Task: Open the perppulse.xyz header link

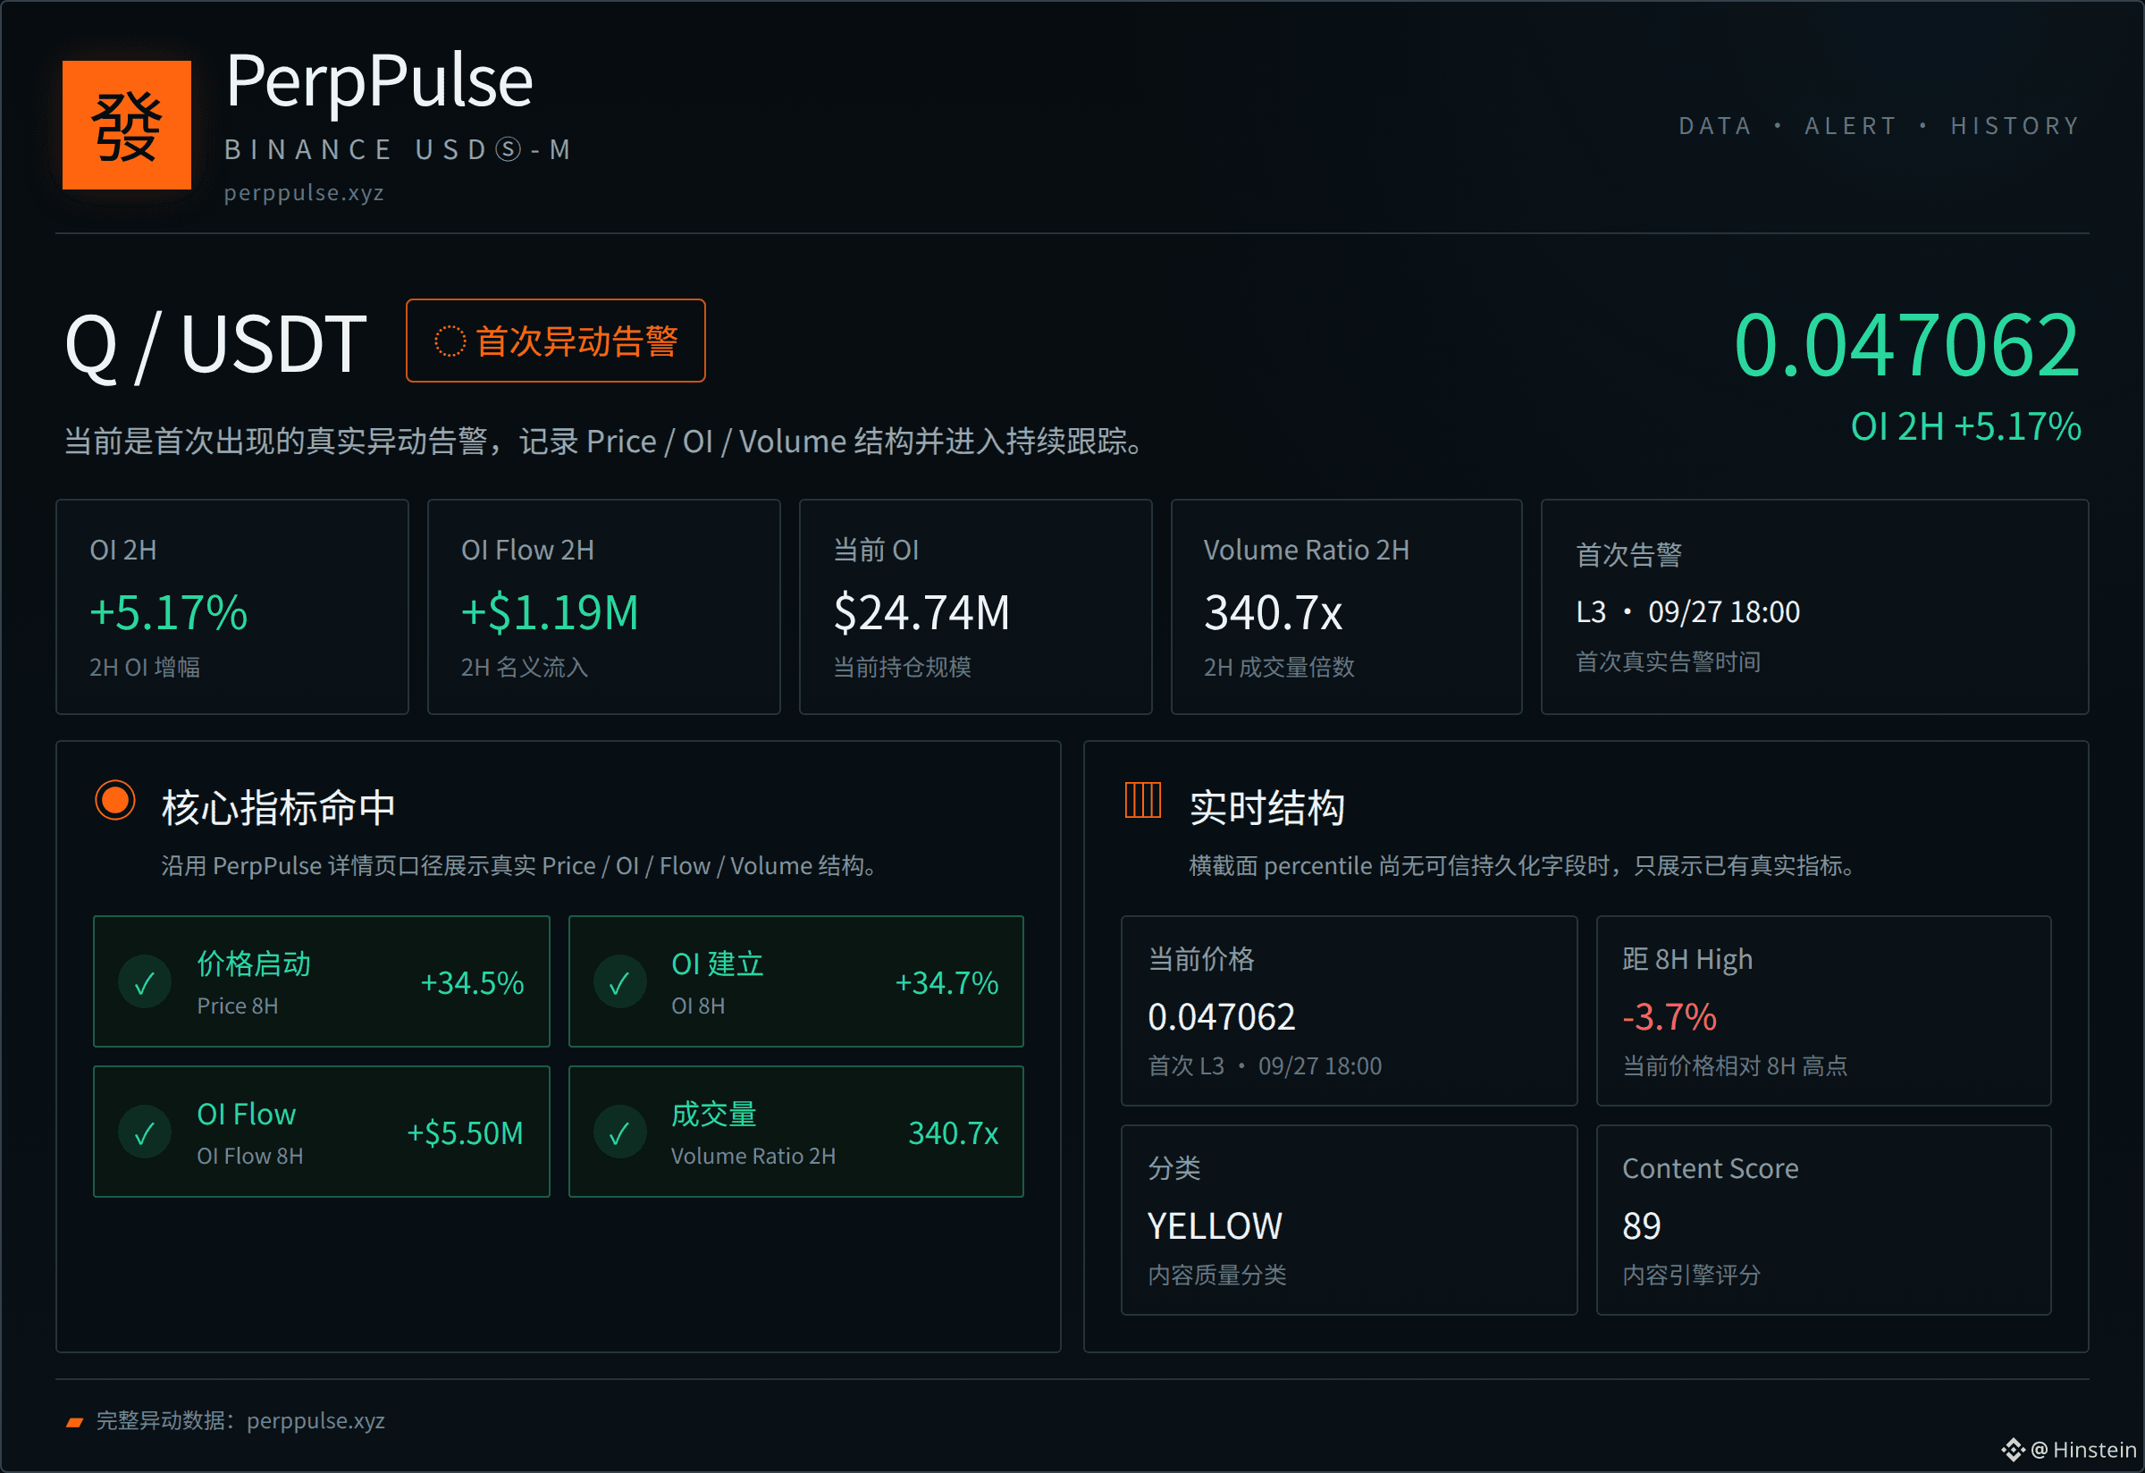Action: [304, 193]
